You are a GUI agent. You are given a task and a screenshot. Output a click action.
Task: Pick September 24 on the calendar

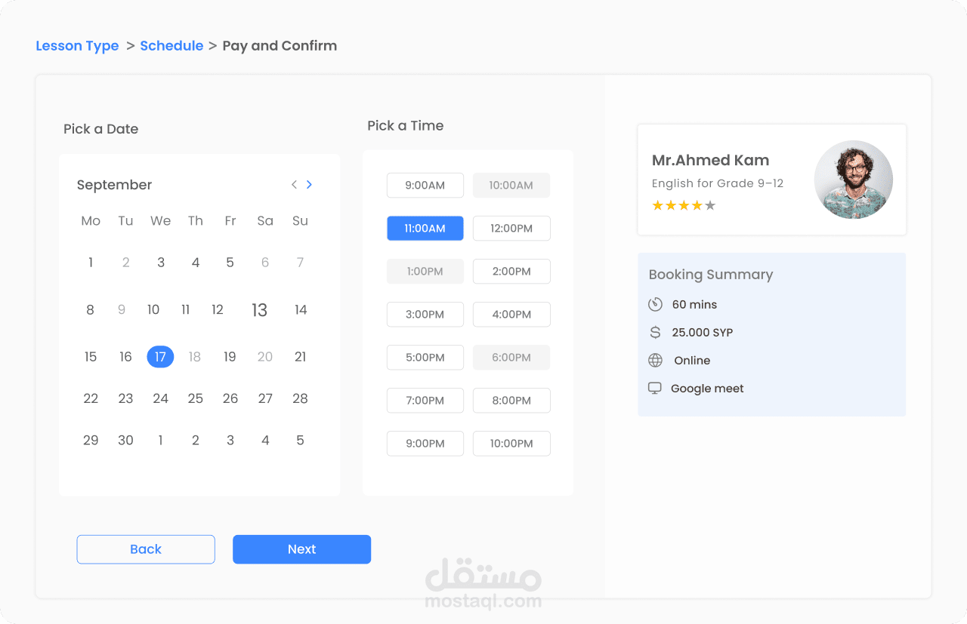[160, 398]
